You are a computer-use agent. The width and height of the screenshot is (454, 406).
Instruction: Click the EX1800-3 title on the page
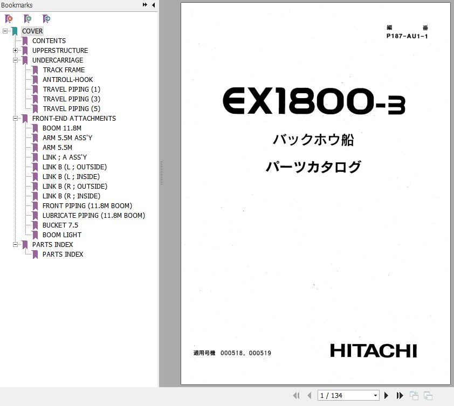(314, 101)
